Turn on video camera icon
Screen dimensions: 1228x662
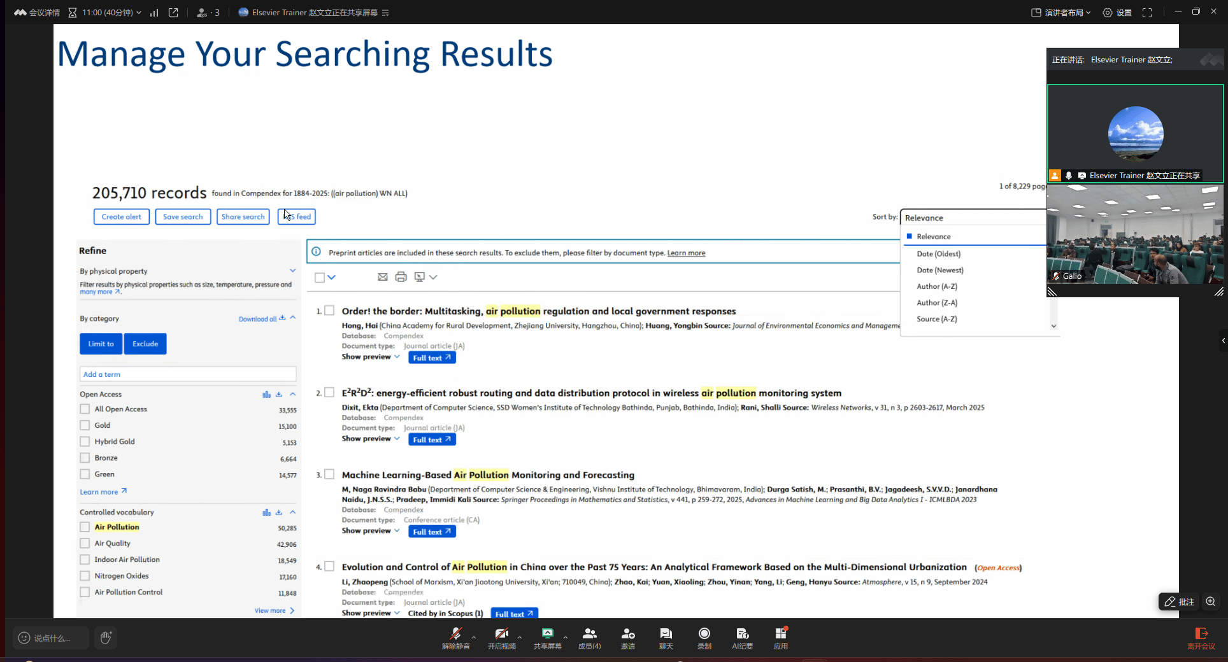pyautogui.click(x=501, y=634)
